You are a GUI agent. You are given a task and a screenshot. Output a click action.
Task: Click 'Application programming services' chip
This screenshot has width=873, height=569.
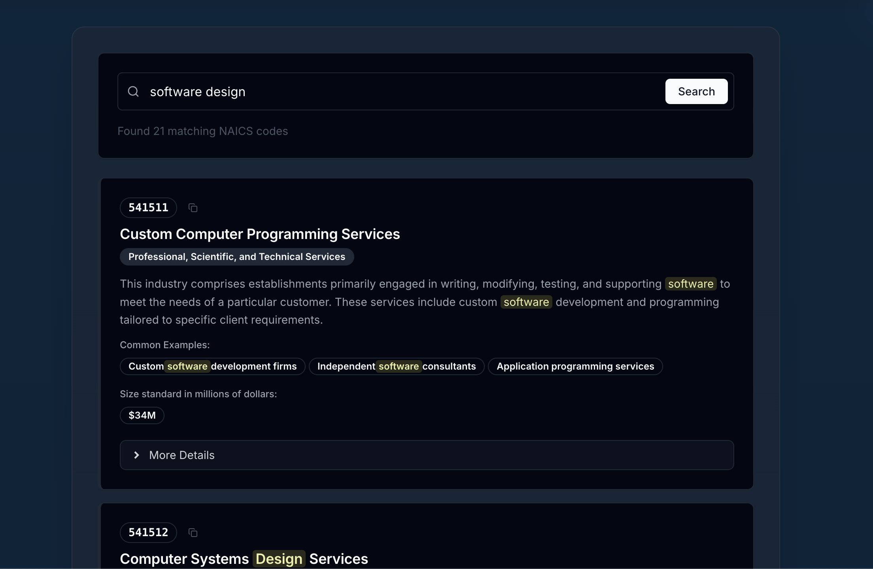point(575,366)
